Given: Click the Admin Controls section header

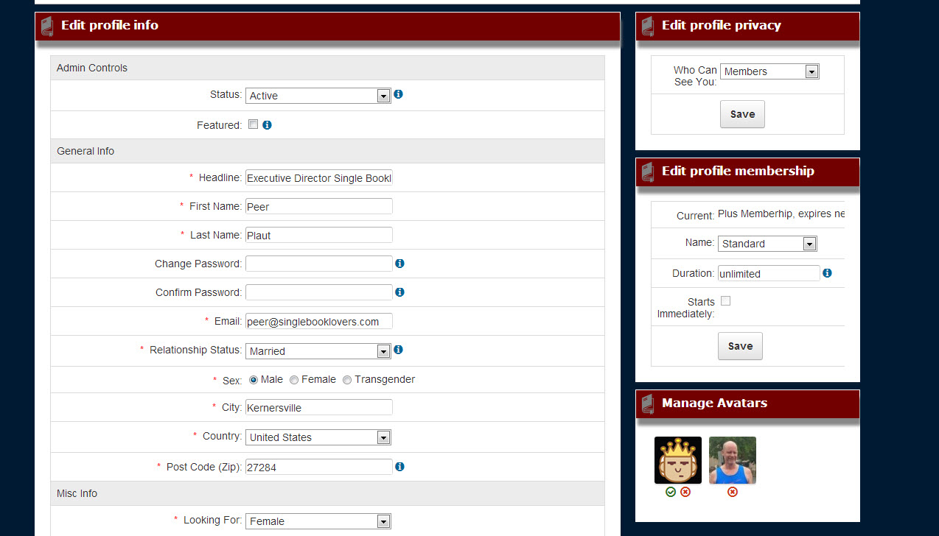Looking at the screenshot, I should 327,68.
